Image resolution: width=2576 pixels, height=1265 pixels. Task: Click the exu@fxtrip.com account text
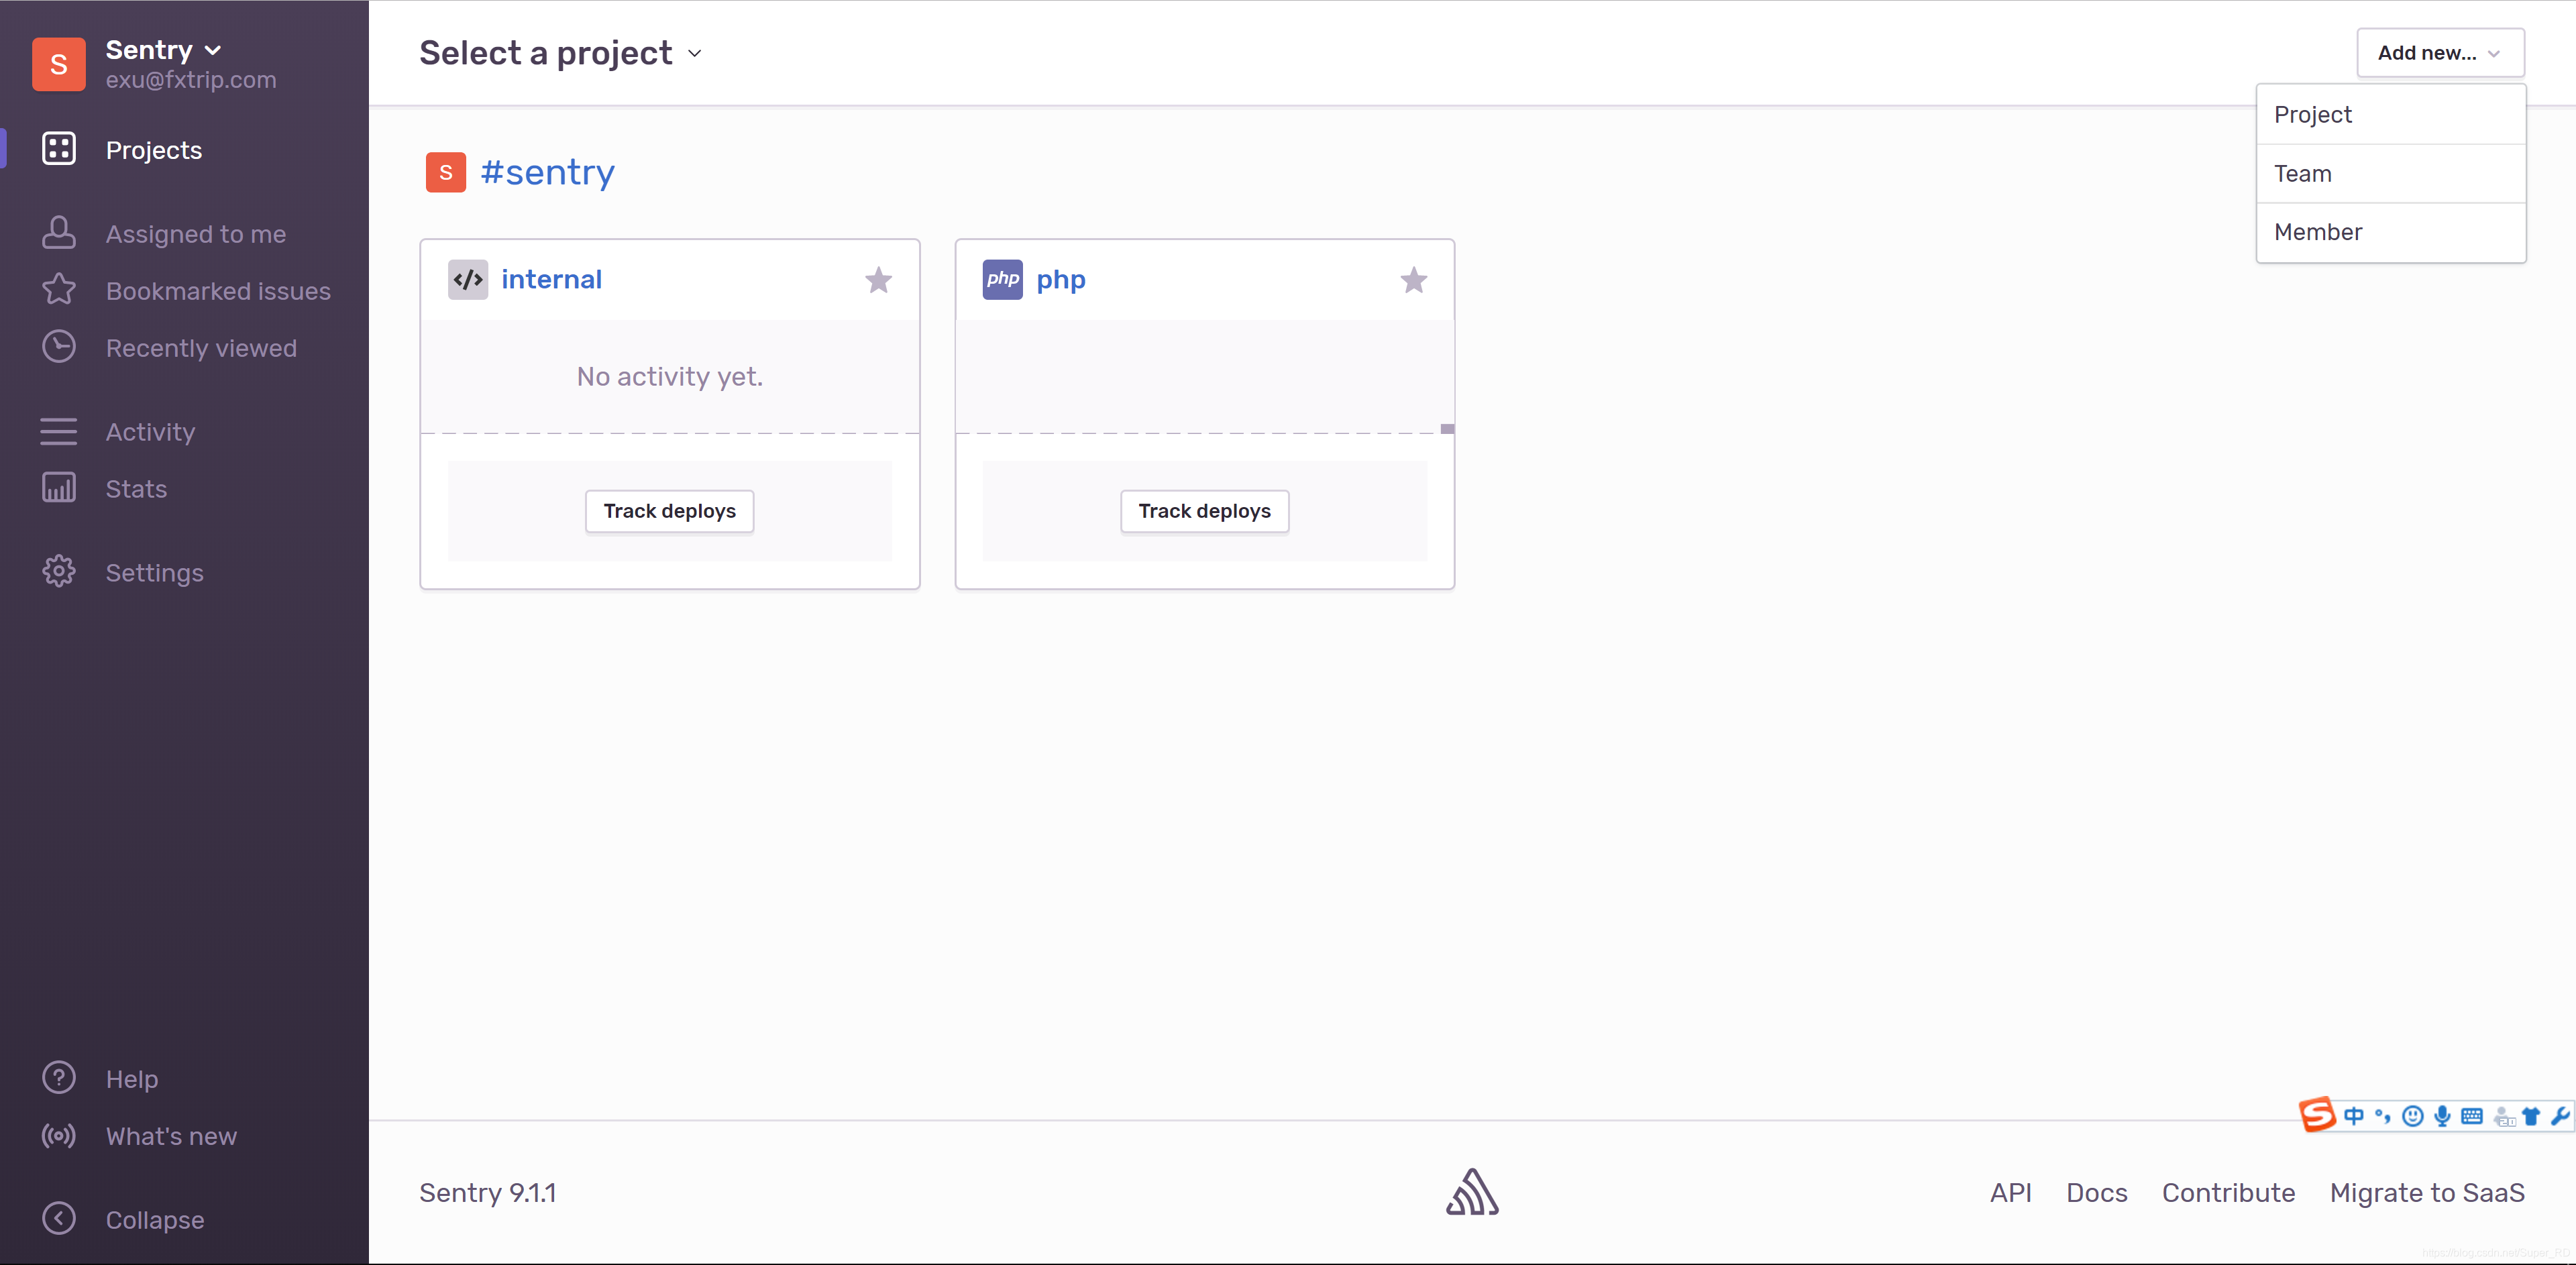(191, 80)
